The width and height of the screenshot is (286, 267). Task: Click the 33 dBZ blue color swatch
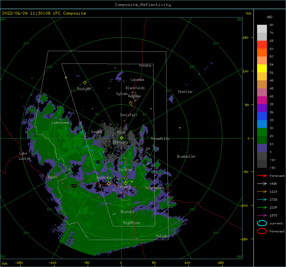262,124
